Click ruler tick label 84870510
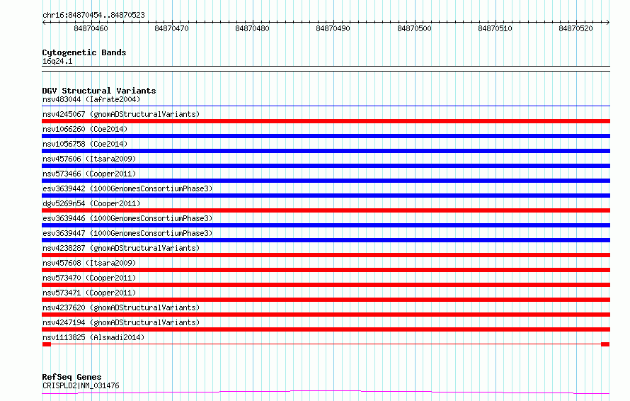This screenshot has height=401, width=630. (x=495, y=28)
